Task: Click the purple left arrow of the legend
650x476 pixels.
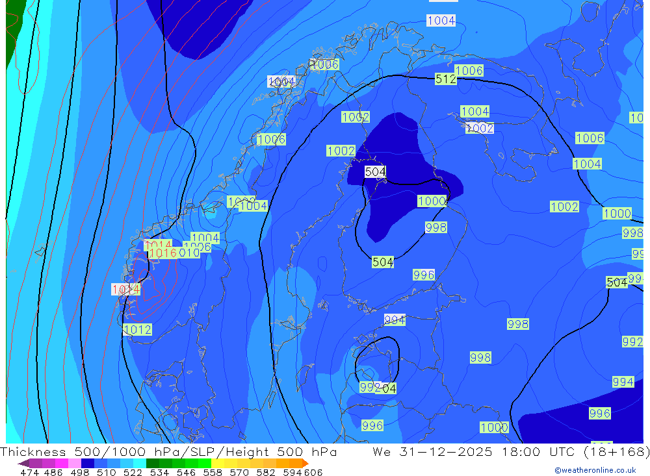Action: [x=23, y=463]
